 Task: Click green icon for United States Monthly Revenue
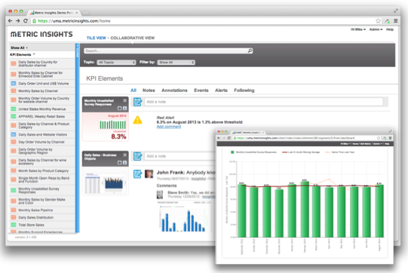(x=14, y=109)
